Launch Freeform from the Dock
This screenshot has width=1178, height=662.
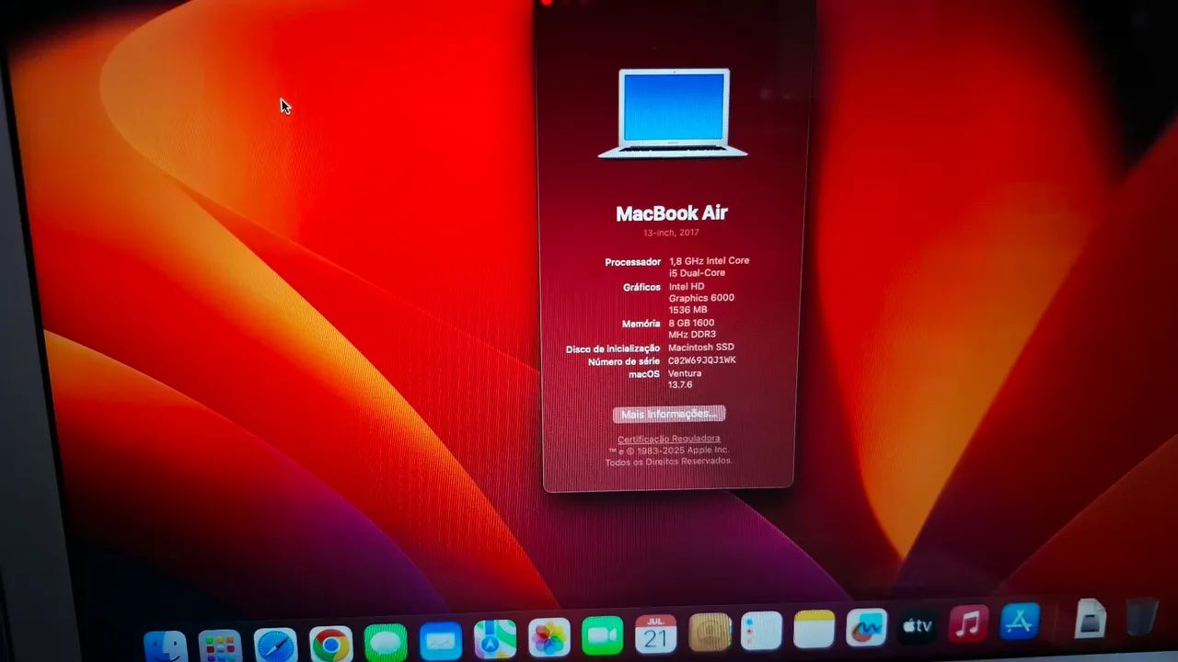866,628
